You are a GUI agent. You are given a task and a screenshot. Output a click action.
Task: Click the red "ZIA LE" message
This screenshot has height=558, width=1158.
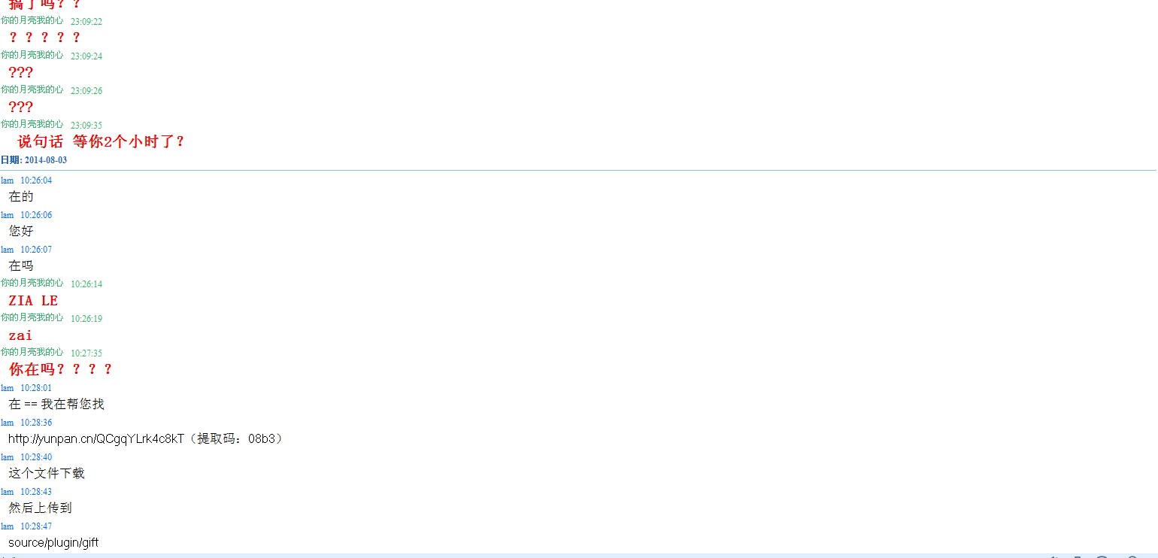pyautogui.click(x=33, y=300)
